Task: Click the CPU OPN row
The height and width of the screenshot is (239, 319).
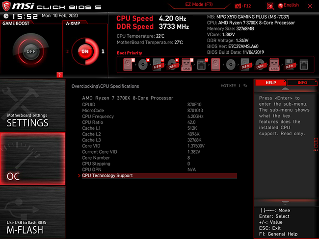Action: tap(159, 169)
